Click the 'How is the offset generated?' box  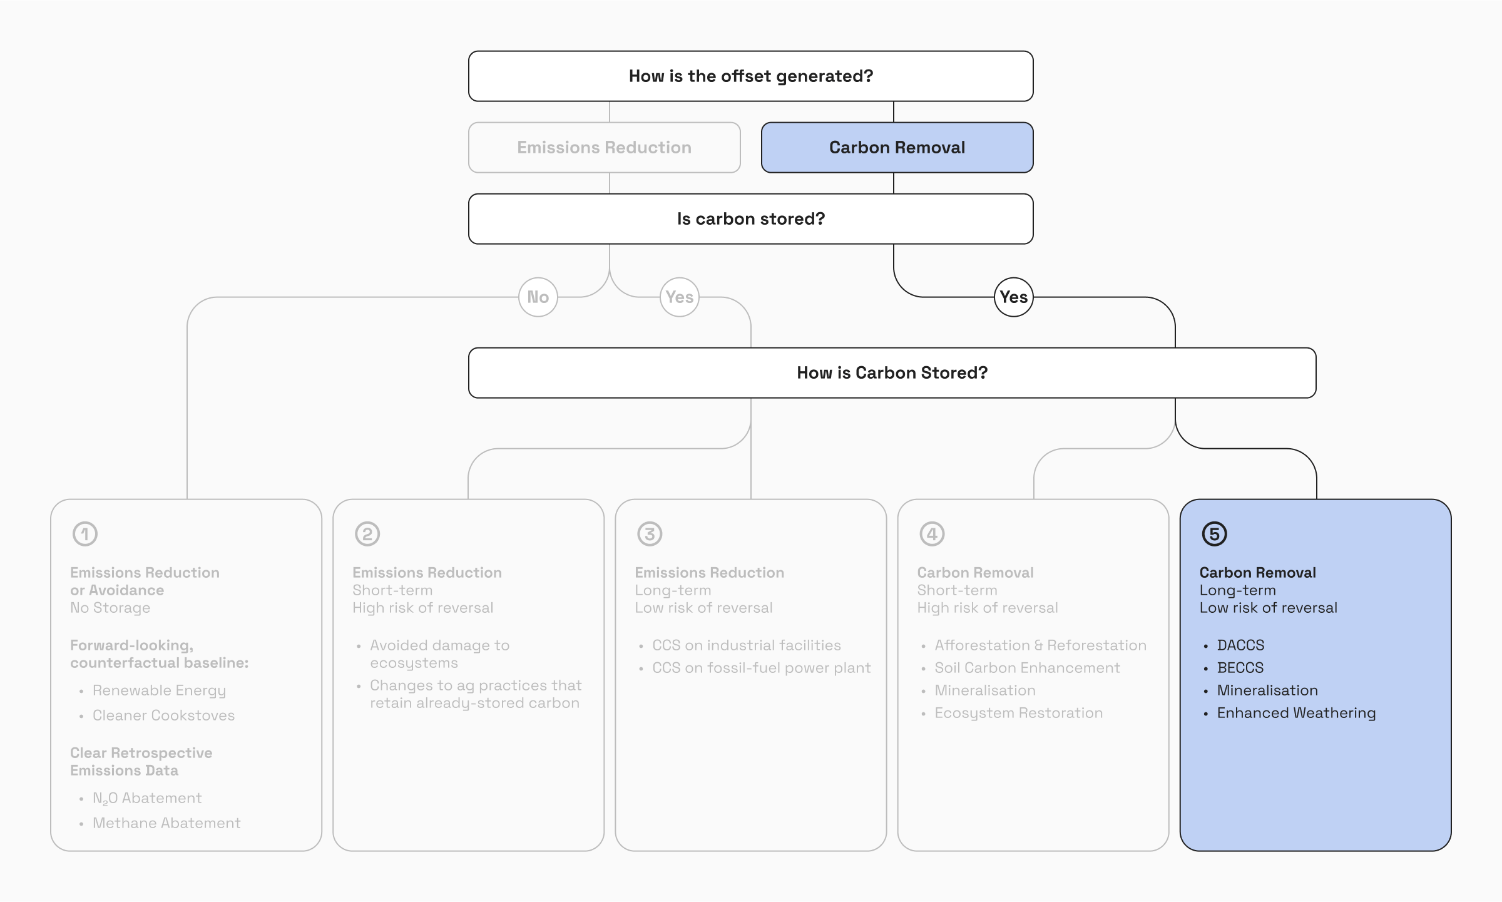coord(750,76)
